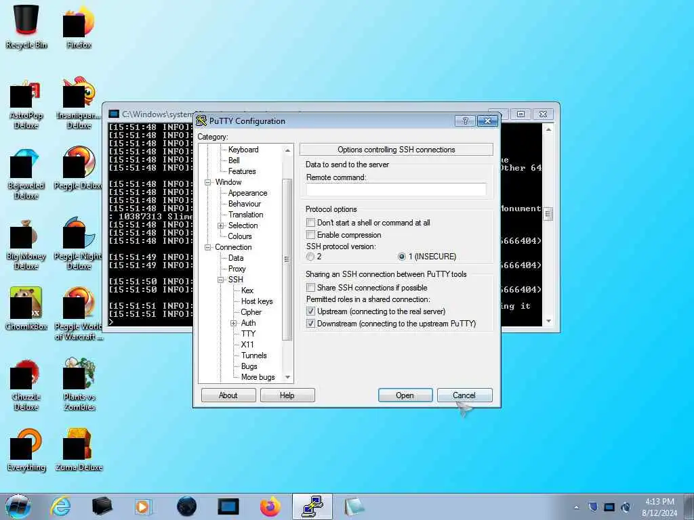Screen dimensions: 694x520
Task: Check Don't start a shell or command
Action: tap(310, 222)
